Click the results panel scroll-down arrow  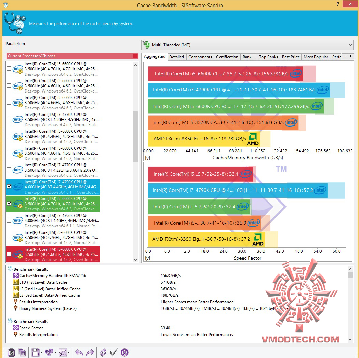click(x=350, y=340)
